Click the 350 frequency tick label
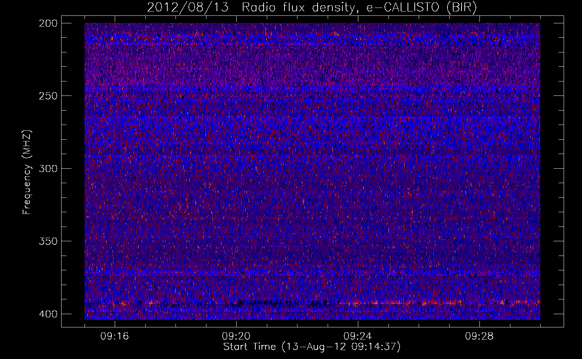582x359 pixels. (x=48, y=241)
